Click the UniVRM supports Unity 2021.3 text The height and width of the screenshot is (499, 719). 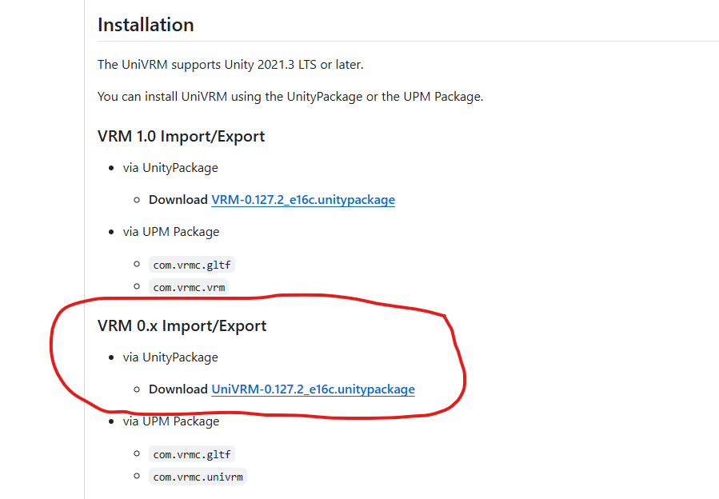click(224, 64)
